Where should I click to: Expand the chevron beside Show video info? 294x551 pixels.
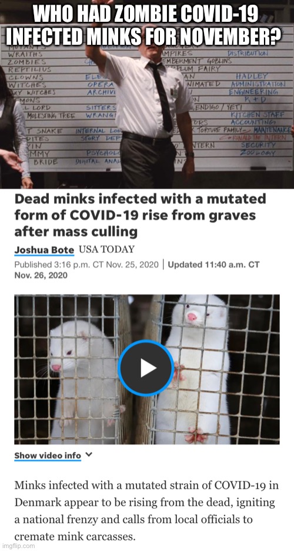(89, 455)
